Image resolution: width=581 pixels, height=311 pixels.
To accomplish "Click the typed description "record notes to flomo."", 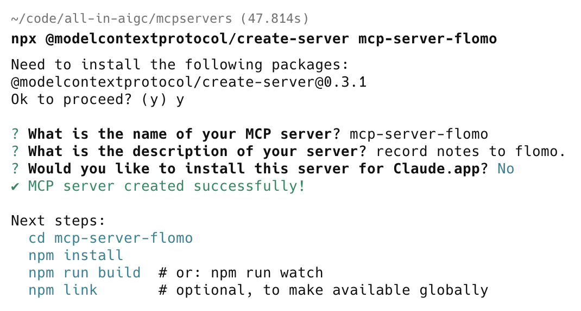I will (471, 151).
